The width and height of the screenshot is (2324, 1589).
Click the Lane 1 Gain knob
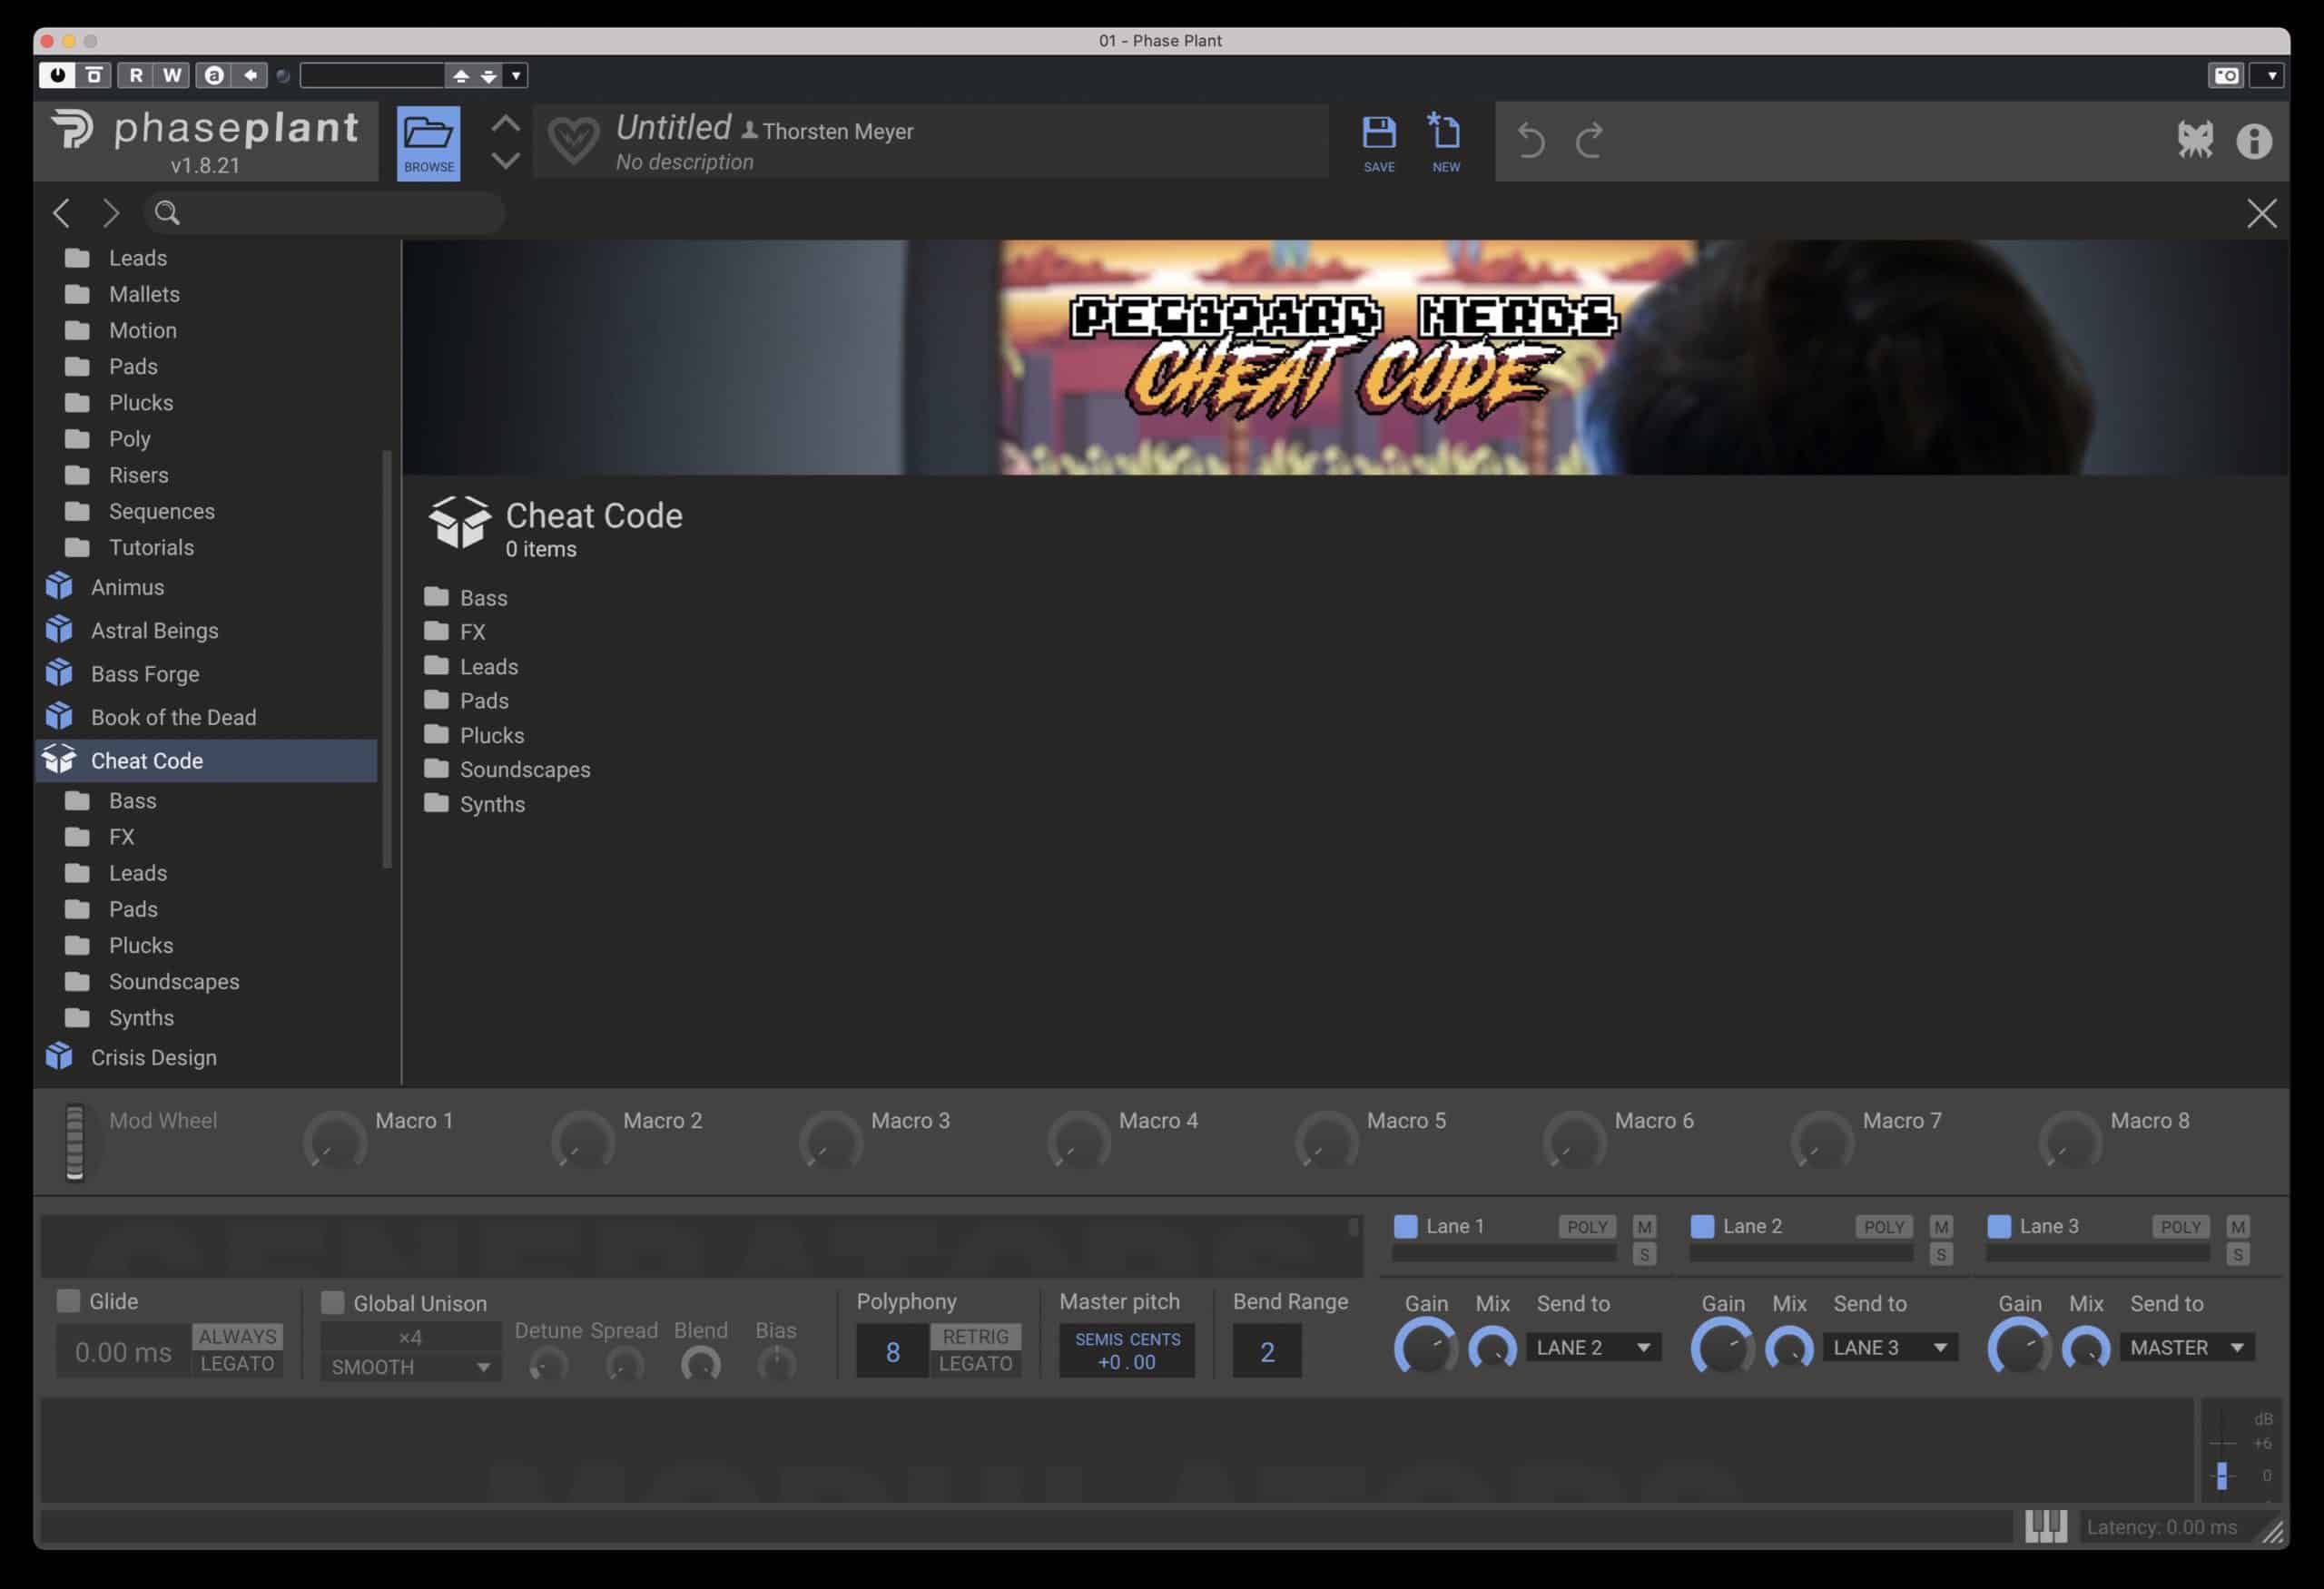point(1424,1347)
